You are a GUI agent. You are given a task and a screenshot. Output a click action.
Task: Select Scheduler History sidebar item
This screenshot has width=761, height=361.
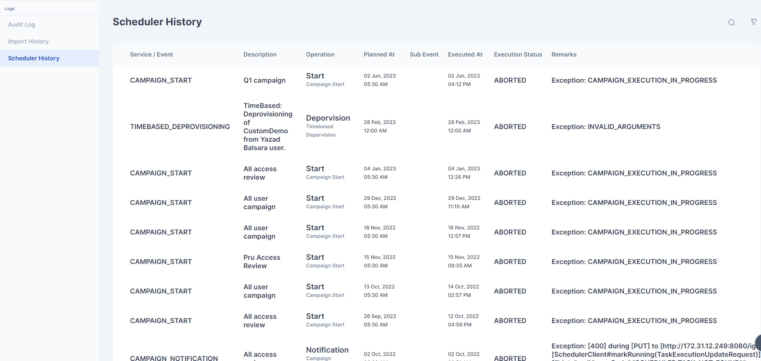pos(34,58)
